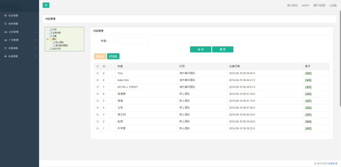Click the 栏目管理 sidebar icon
This screenshot has height=167, width=341.
tap(5, 16)
